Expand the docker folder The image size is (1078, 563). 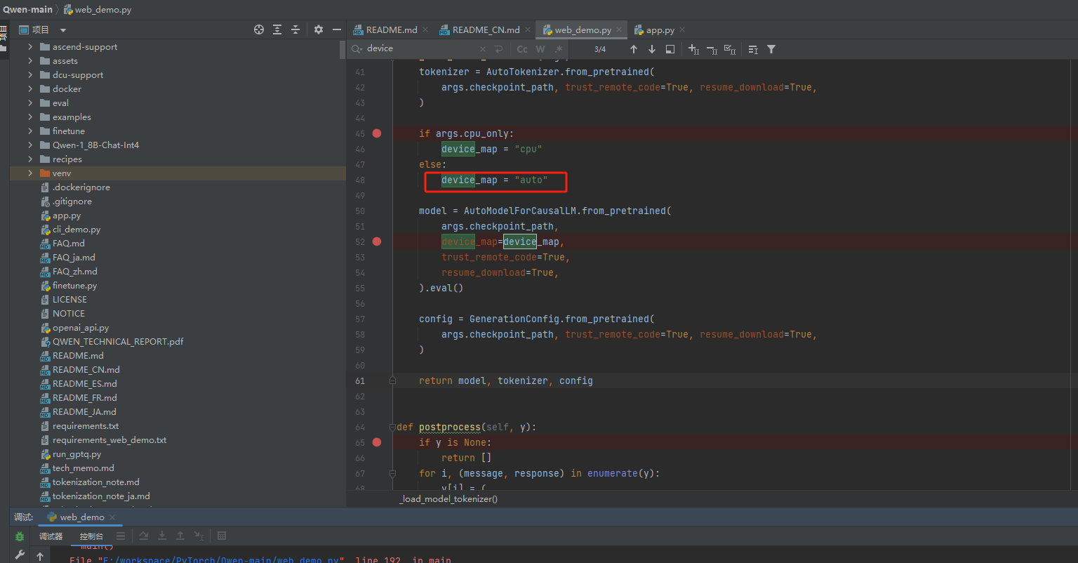pyautogui.click(x=30, y=89)
